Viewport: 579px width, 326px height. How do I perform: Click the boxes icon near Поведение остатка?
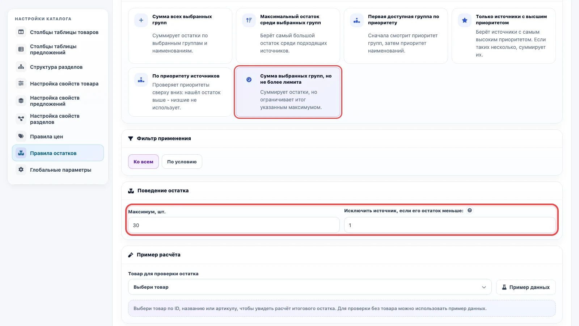(131, 191)
